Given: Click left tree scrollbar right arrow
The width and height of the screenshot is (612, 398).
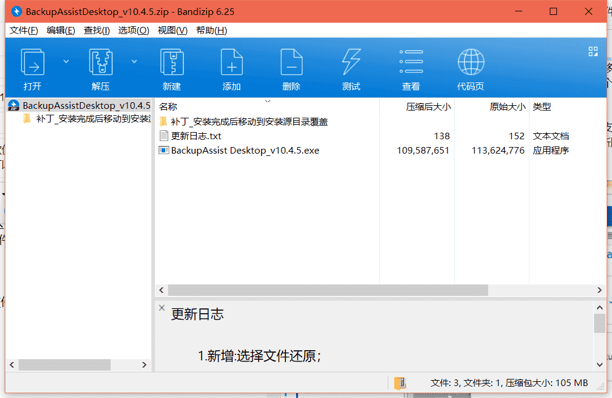Looking at the screenshot, I should pyautogui.click(x=144, y=365).
